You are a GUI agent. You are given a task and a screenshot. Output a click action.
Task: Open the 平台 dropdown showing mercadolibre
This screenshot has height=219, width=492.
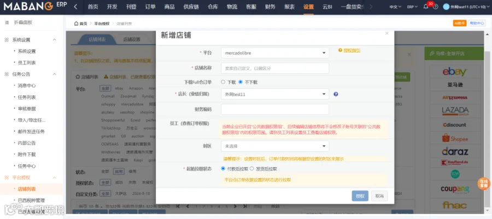click(x=275, y=53)
